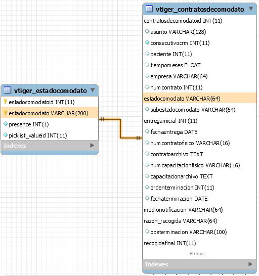Viewport: 259px width, 276px height.
Task: Click the diamond icon beside fechaentrega
Action: (x=147, y=131)
